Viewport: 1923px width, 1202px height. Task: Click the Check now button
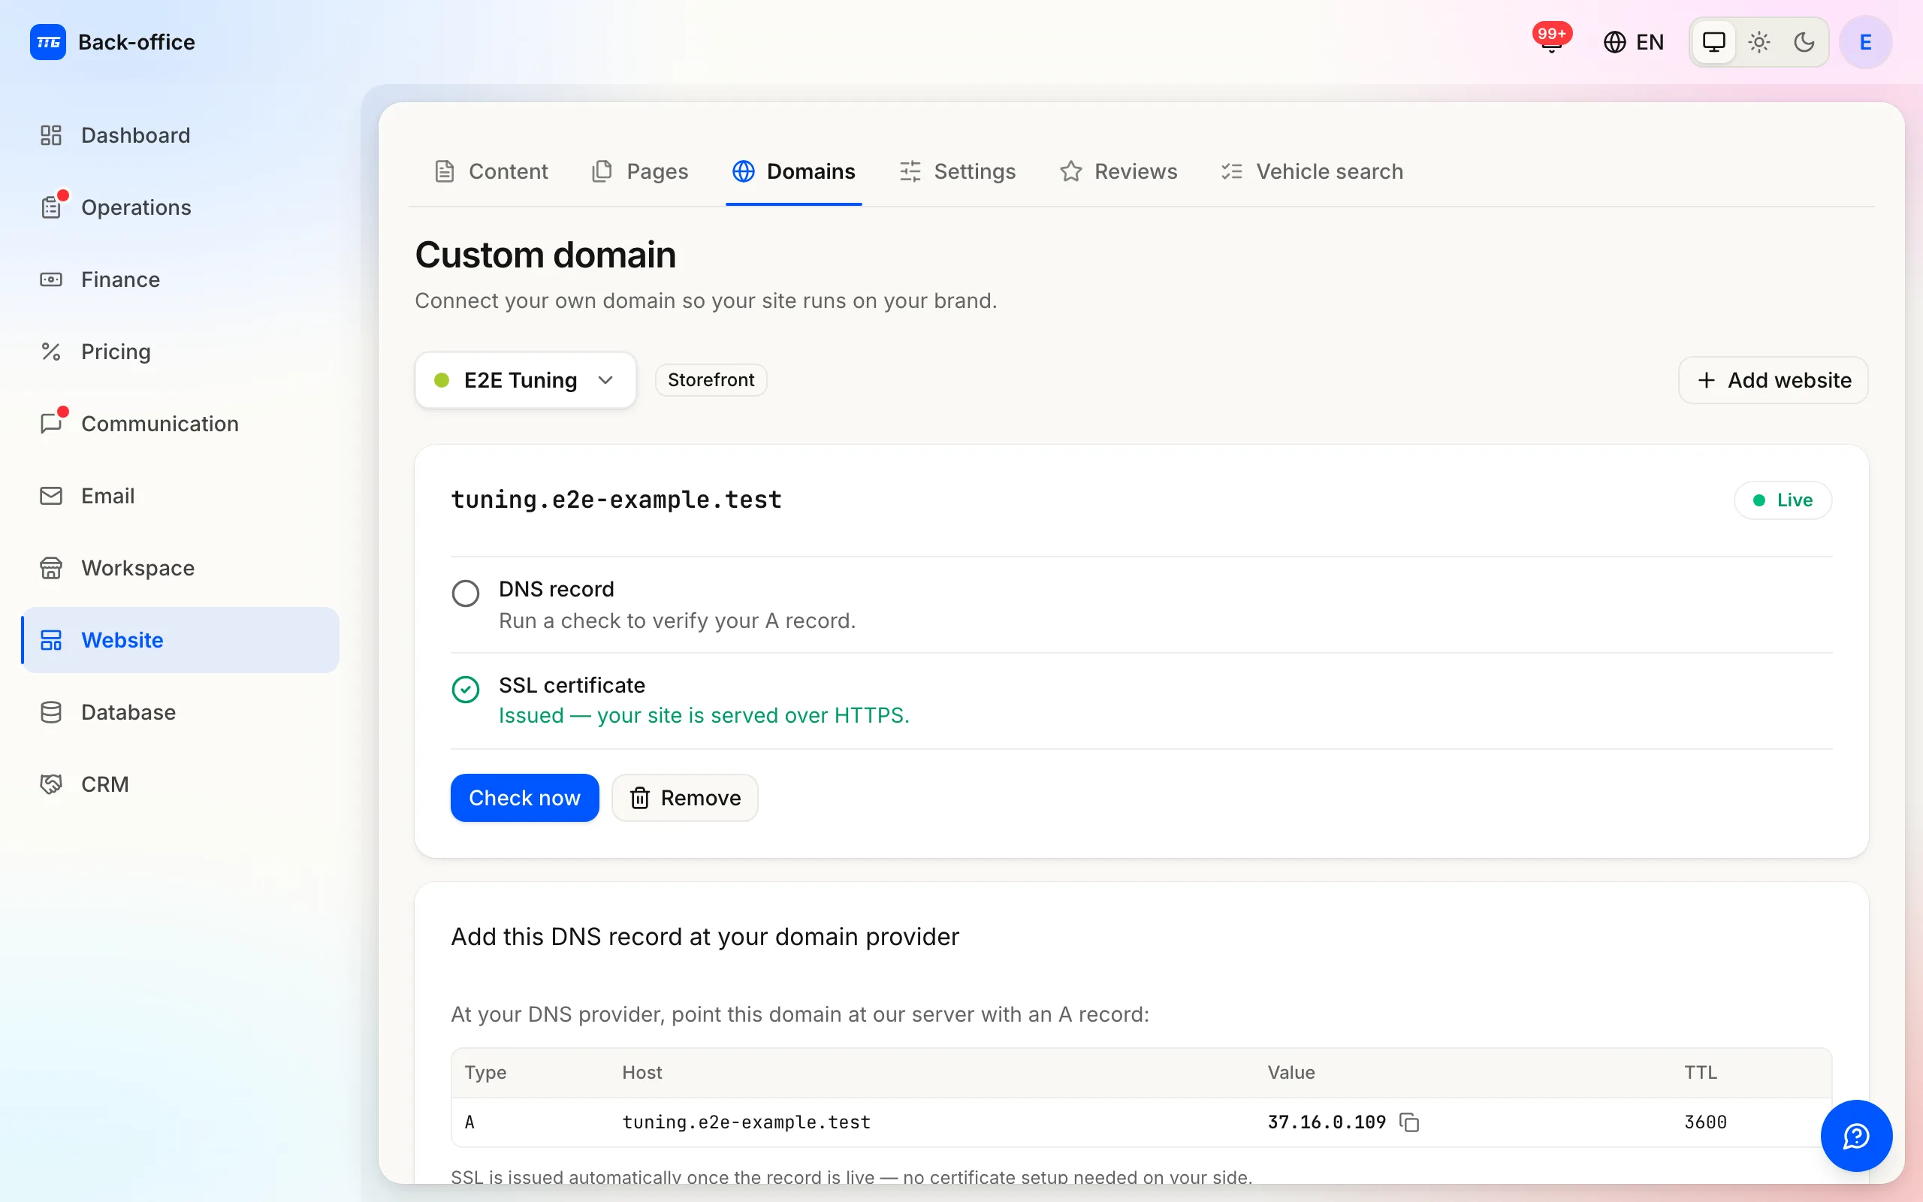coord(524,797)
